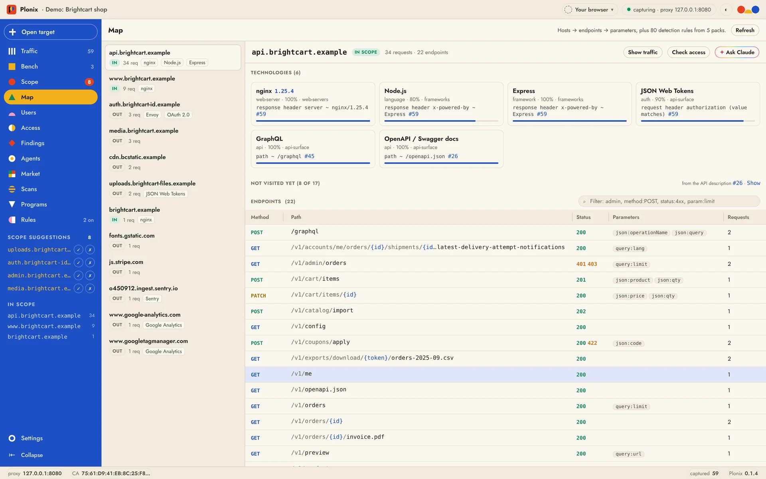The image size is (766, 479).
Task: Open the Traffic section icon
Action: [x=12, y=51]
